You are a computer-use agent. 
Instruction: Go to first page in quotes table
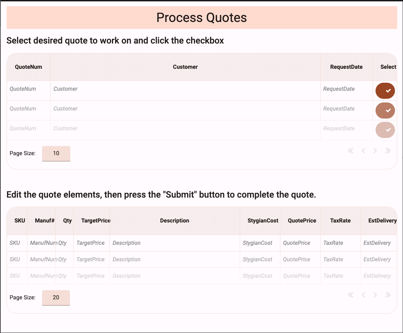pos(351,151)
